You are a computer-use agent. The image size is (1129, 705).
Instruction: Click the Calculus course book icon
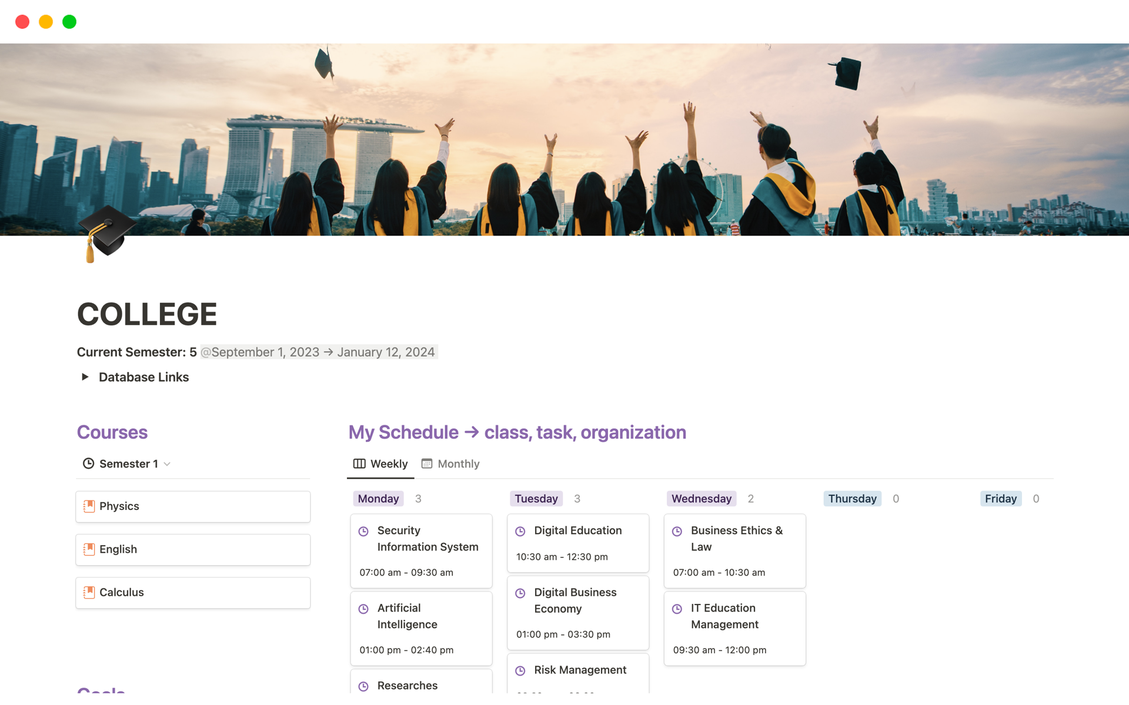89,592
